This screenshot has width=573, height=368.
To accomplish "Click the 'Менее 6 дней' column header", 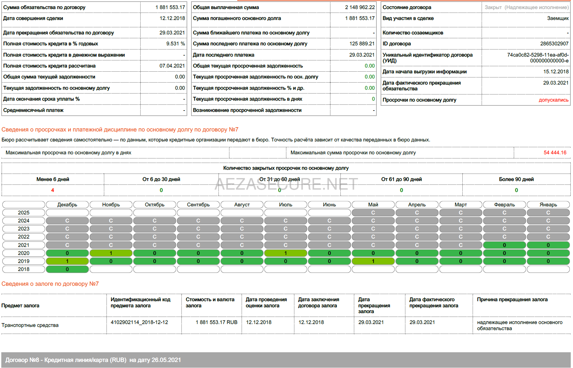I will coord(53,179).
